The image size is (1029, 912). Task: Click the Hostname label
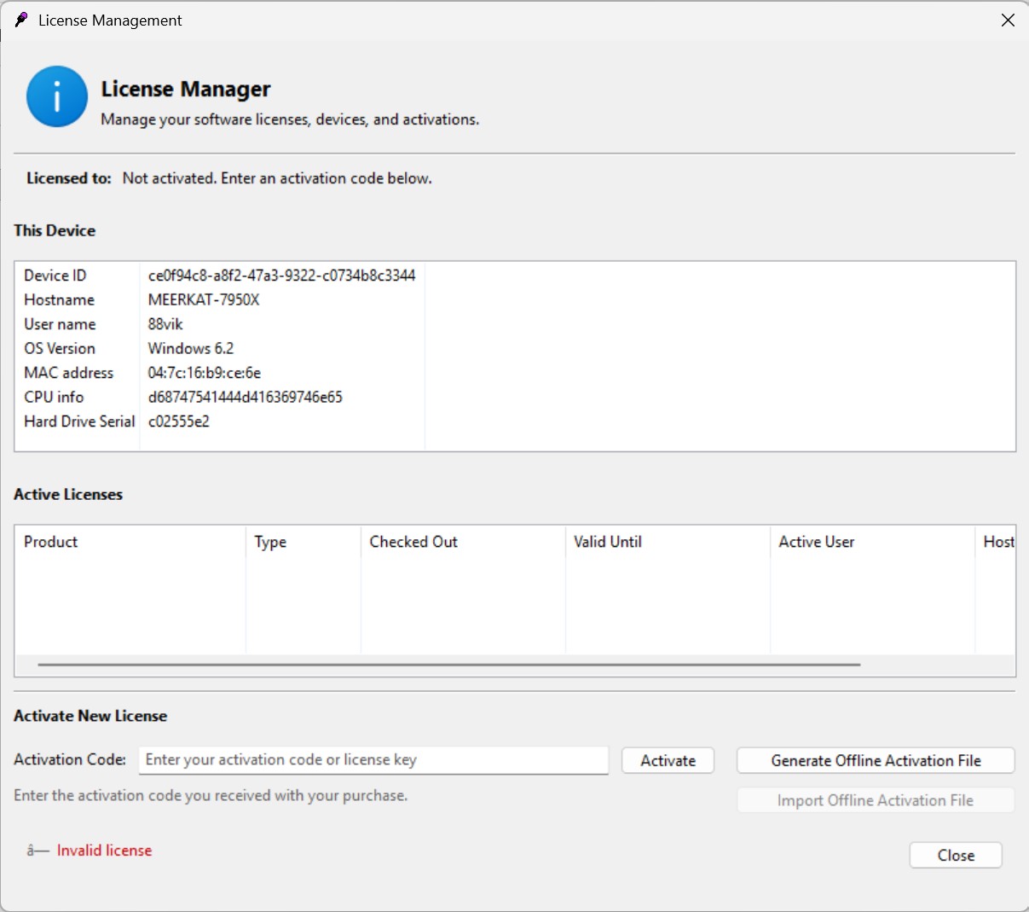pyautogui.click(x=59, y=299)
